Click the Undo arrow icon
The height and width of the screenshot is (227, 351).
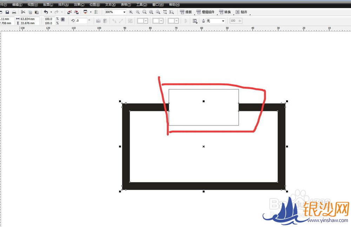46,12
